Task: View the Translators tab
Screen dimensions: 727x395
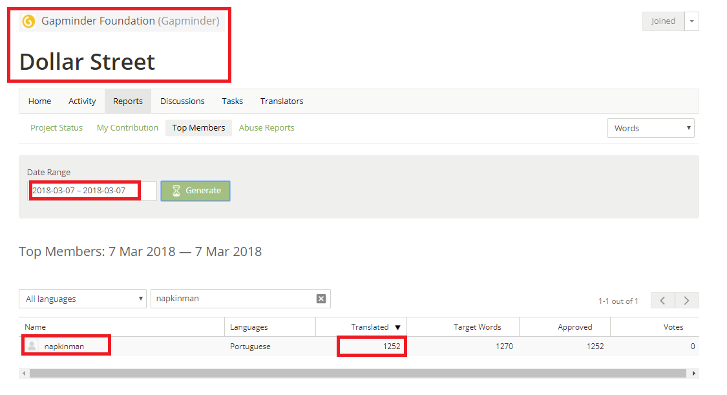Action: 282,101
